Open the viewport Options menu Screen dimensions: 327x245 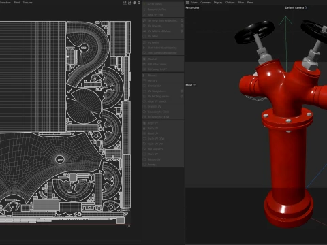pos(230,3)
